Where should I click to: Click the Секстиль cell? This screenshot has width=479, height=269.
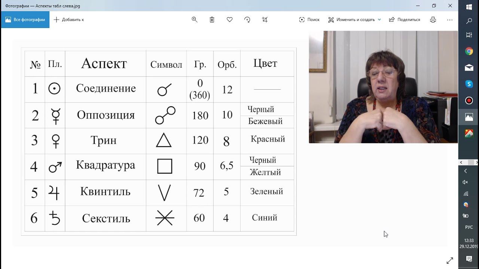coord(106,218)
